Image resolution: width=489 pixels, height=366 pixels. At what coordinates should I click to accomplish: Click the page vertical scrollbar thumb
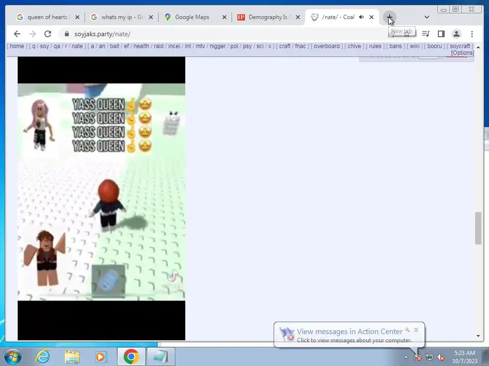(478, 228)
